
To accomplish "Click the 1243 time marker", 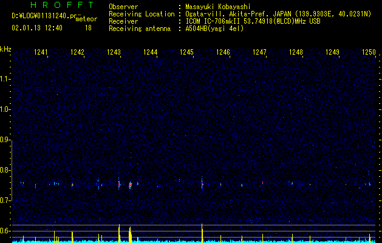I will [114, 52].
